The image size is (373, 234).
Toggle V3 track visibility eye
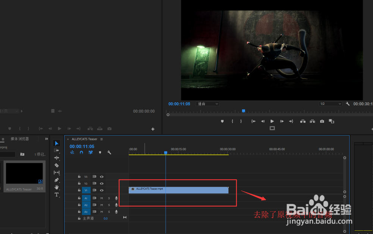101,177
